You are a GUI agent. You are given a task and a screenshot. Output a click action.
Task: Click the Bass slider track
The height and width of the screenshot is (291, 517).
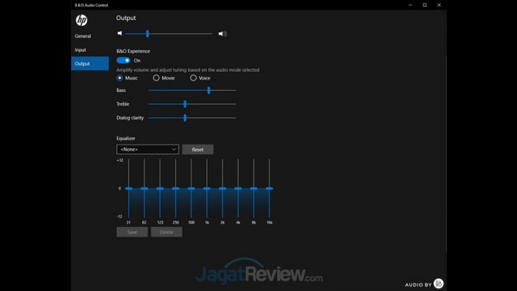192,91
